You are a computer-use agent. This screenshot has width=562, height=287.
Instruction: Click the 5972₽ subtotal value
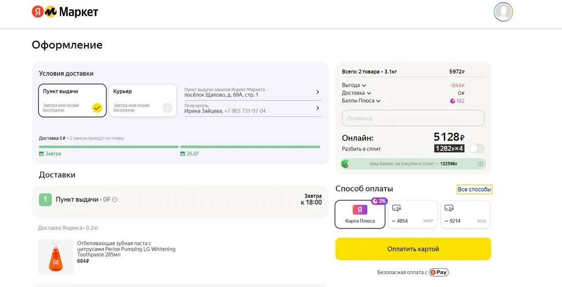click(457, 72)
